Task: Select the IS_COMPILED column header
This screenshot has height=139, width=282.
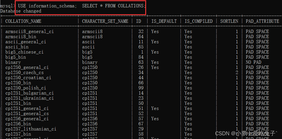Action: [x=198, y=21]
